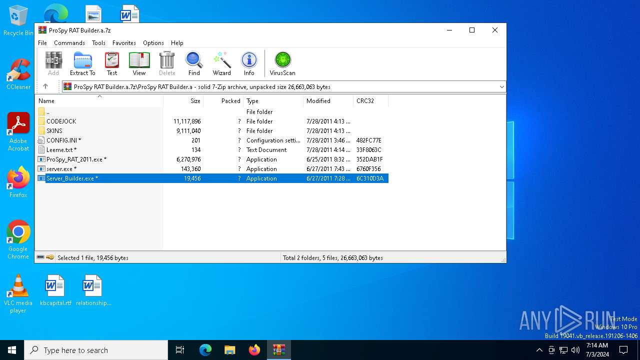This screenshot has height=360, width=640.
Task: Open the Tools menu
Action: pos(98,43)
